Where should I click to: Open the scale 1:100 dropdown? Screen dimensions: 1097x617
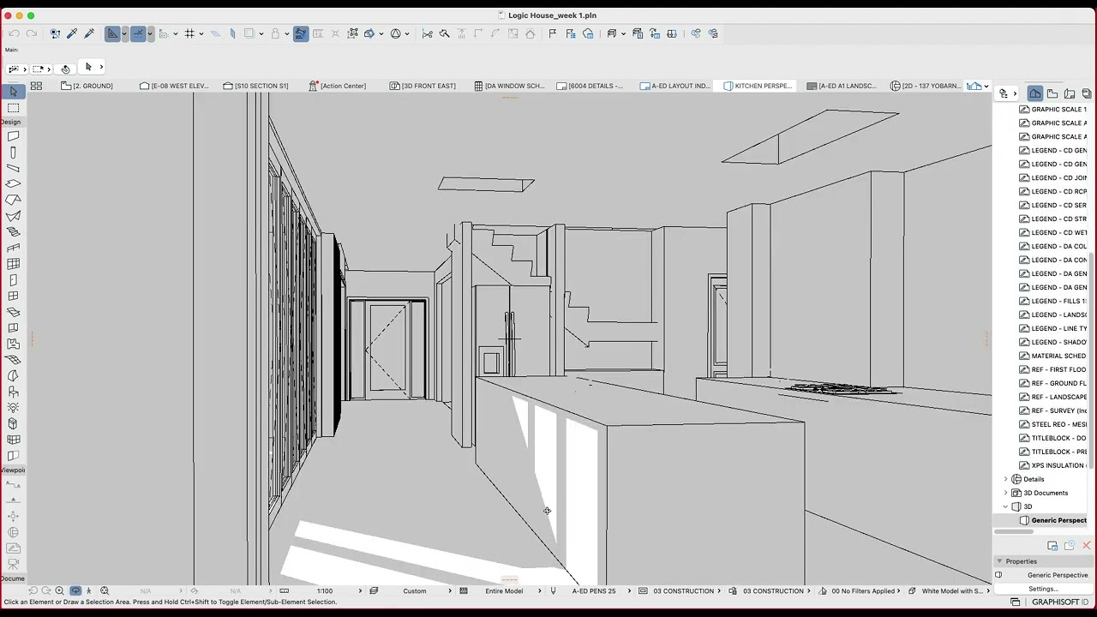(x=325, y=591)
